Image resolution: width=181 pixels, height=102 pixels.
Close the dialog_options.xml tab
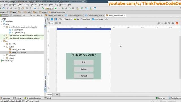(124, 15)
